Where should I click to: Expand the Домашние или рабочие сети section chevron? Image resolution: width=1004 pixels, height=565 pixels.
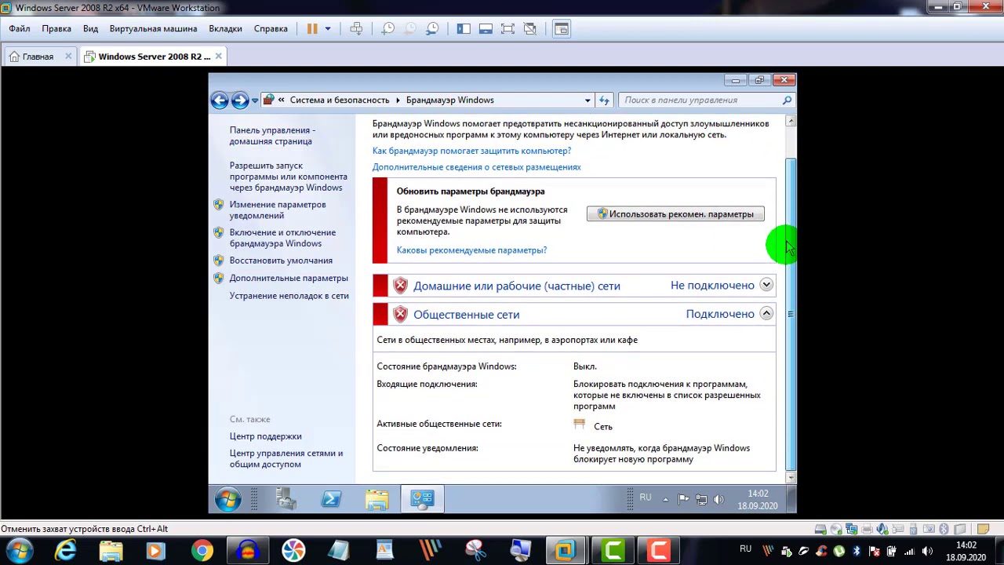766,285
